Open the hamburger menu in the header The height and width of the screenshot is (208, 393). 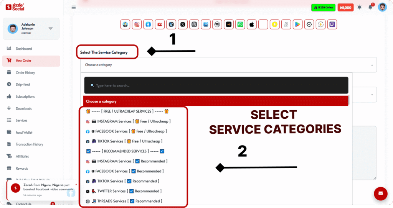click(73, 7)
